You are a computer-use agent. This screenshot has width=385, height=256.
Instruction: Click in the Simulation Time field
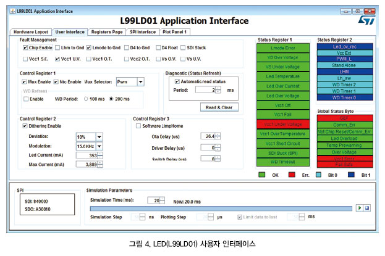pyautogui.click(x=153, y=200)
